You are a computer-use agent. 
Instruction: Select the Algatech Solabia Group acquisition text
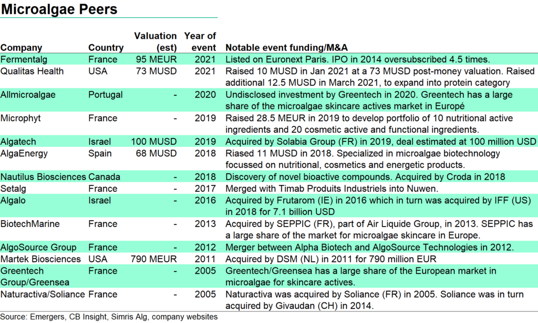pyautogui.click(x=380, y=142)
